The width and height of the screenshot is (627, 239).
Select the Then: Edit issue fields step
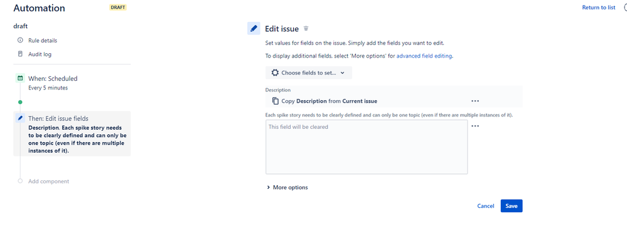[x=72, y=133]
